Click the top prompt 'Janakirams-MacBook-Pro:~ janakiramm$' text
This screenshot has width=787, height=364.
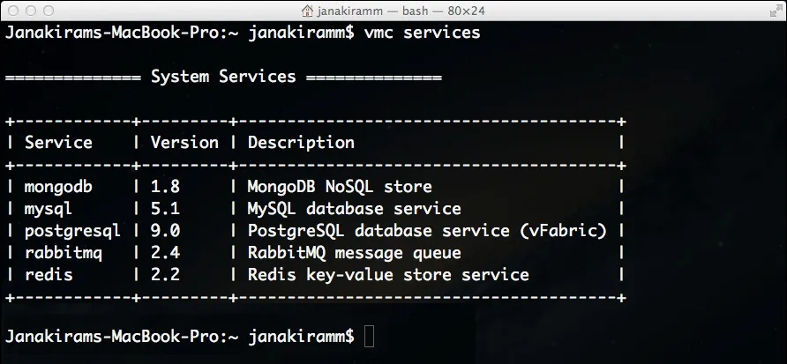pyautogui.click(x=180, y=33)
